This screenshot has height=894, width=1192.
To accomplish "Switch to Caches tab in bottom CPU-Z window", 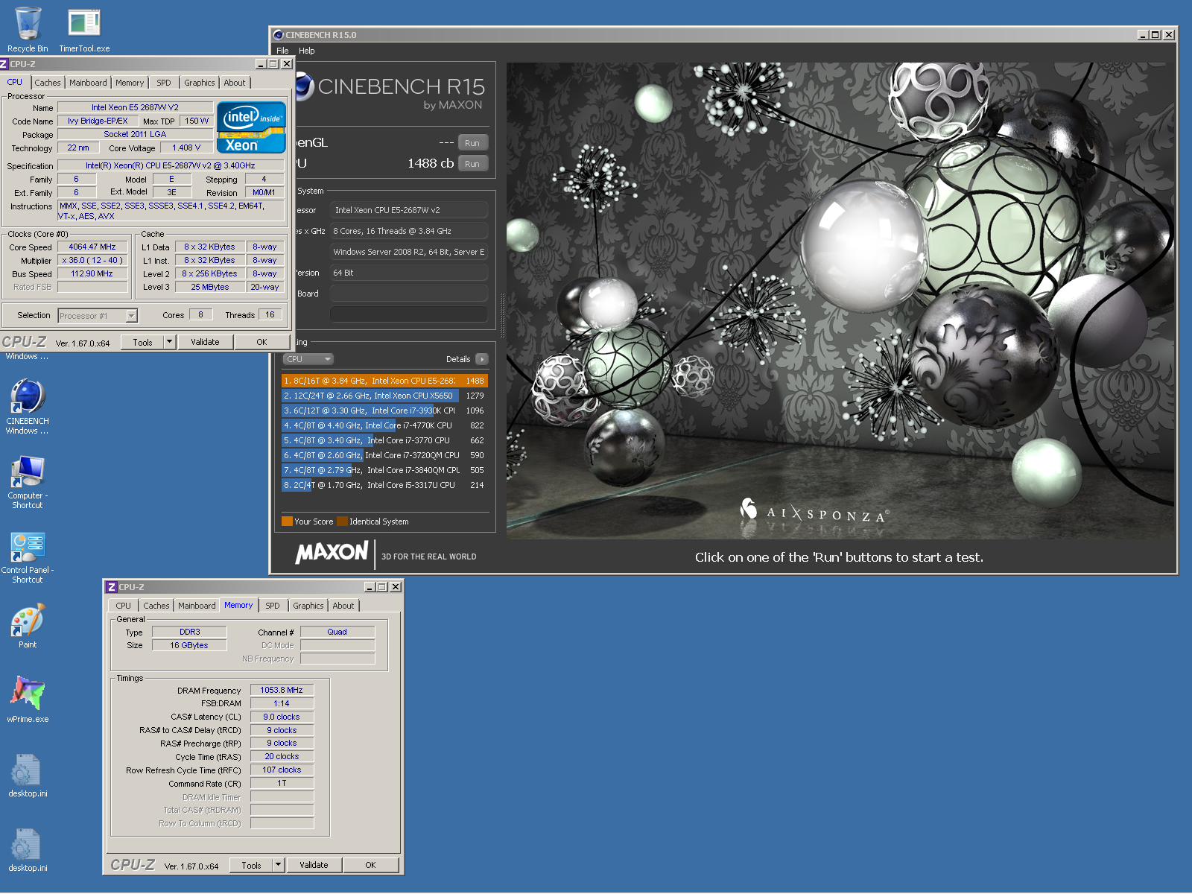I will pos(156,606).
